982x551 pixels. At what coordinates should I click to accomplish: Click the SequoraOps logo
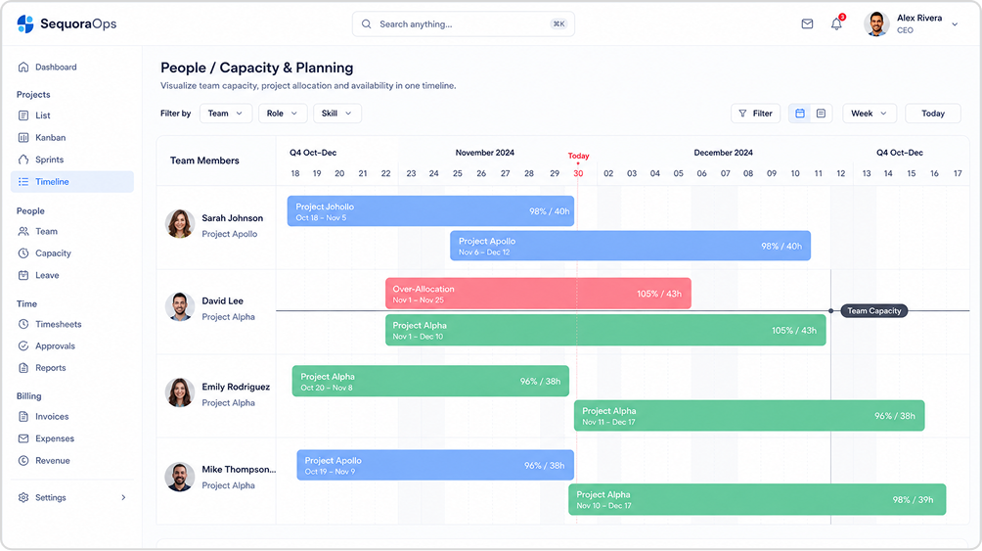click(x=67, y=23)
